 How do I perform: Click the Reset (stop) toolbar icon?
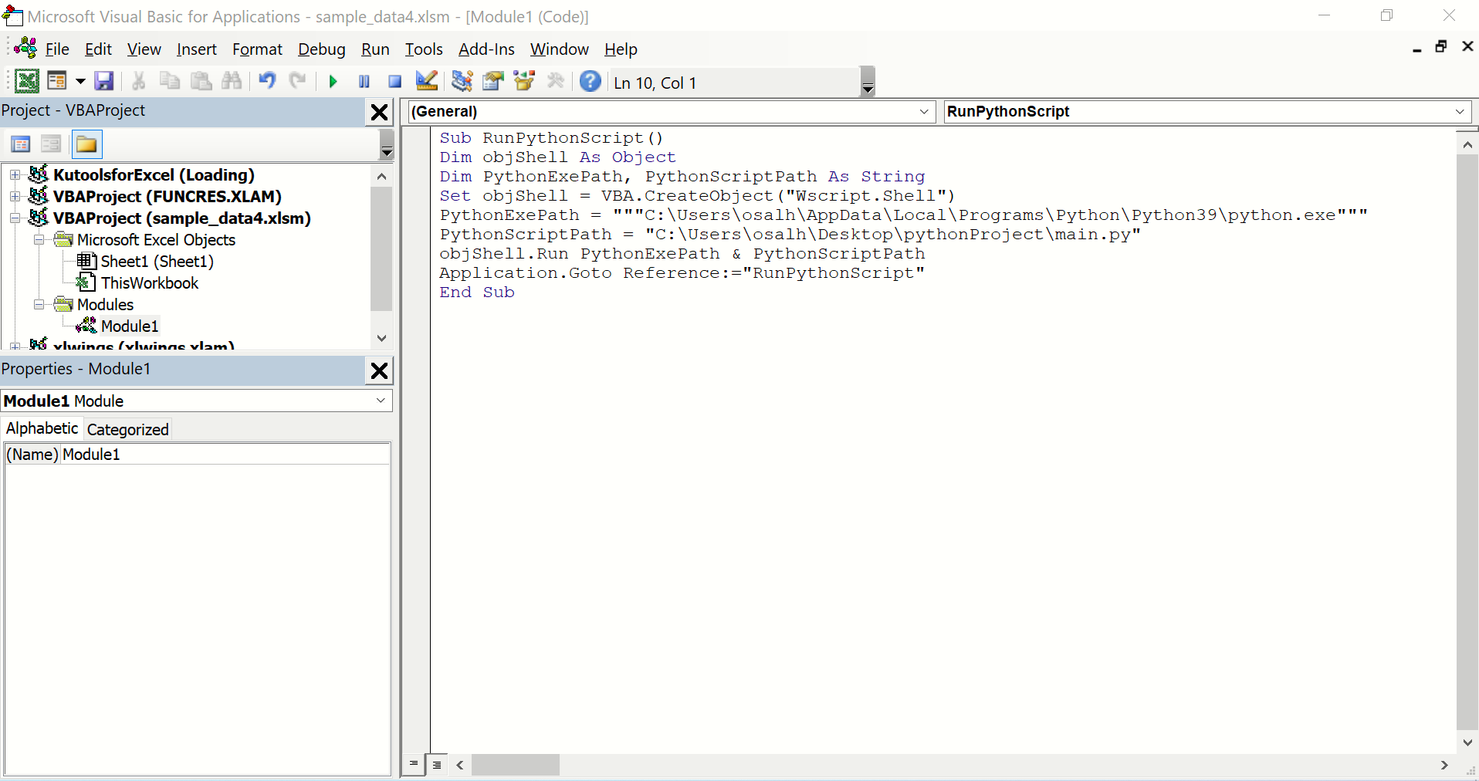tap(394, 81)
